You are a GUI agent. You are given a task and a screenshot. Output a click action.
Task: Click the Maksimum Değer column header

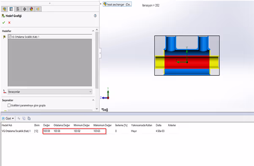pos(103,125)
